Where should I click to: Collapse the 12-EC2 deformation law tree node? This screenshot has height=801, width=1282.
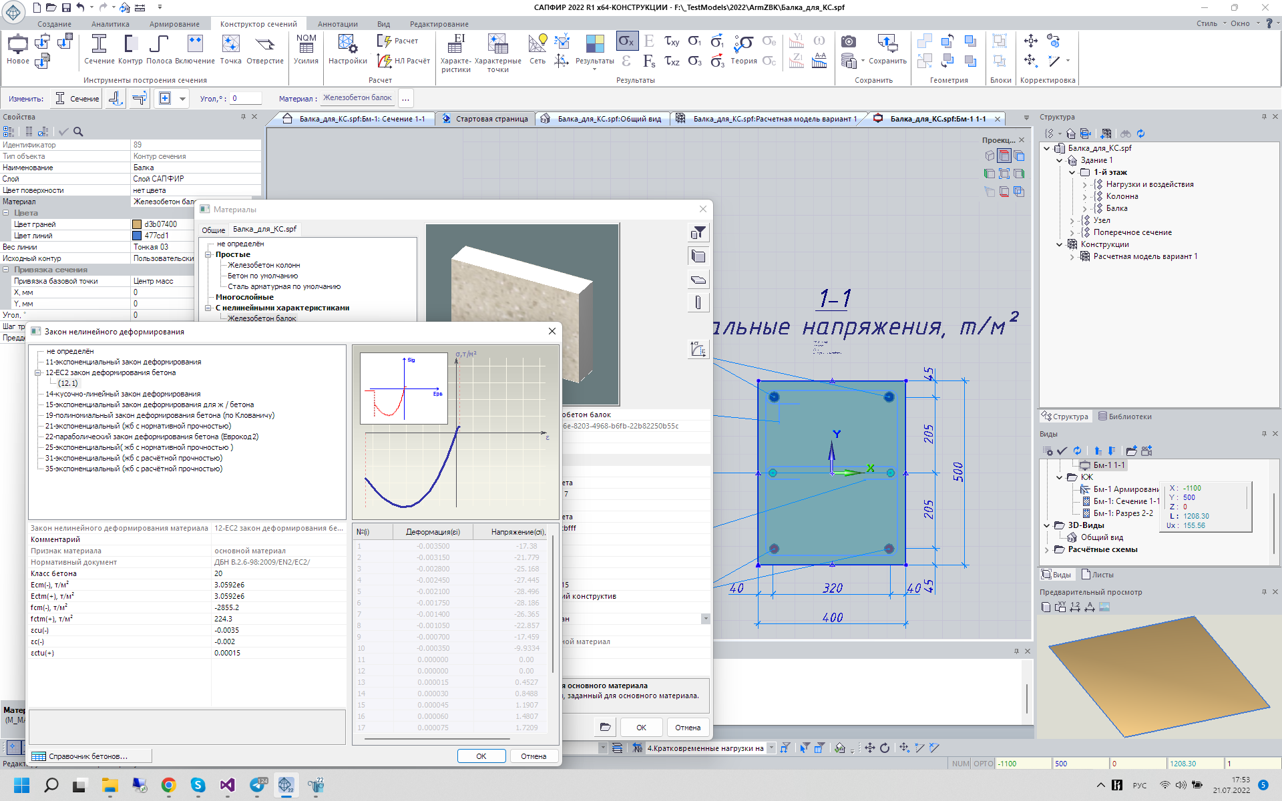38,373
